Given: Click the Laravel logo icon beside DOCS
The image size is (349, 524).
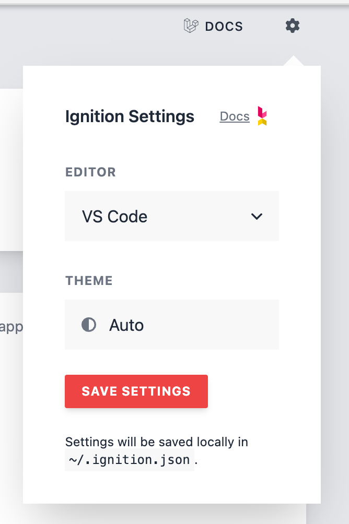Looking at the screenshot, I should [191, 26].
